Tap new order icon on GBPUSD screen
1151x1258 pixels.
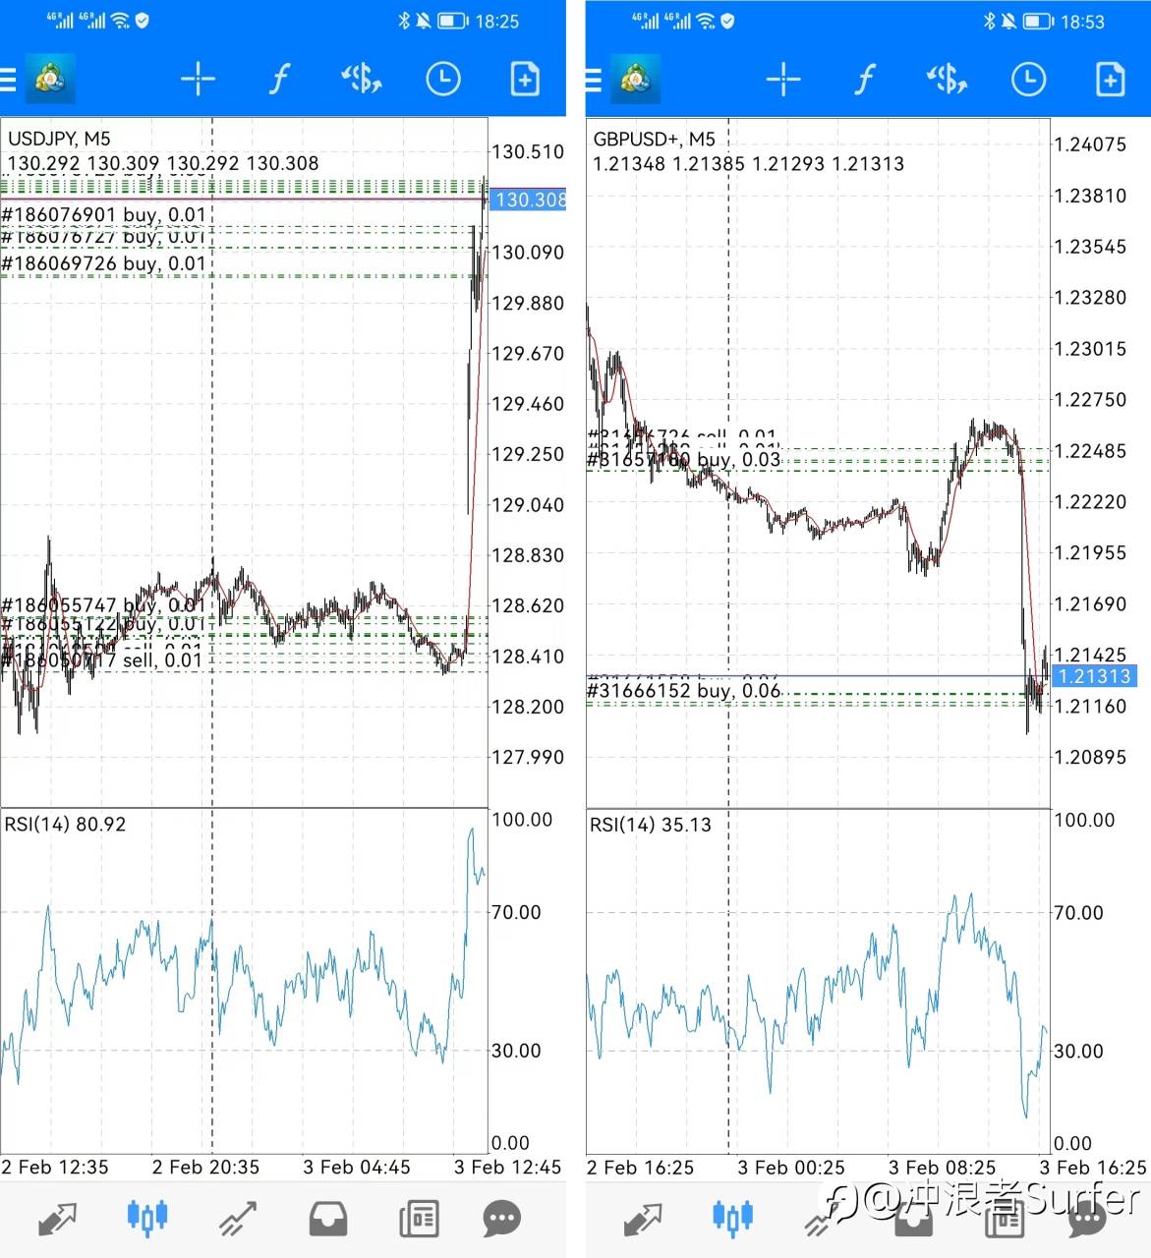point(1110,79)
